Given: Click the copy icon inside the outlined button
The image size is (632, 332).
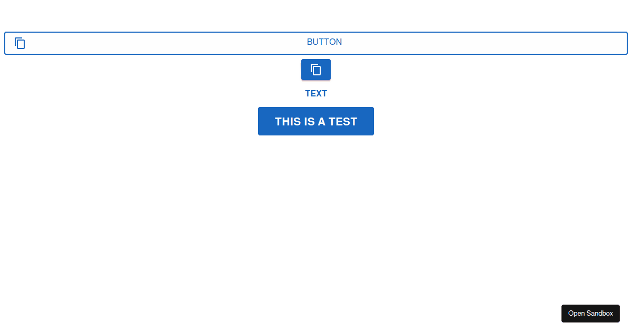Looking at the screenshot, I should pyautogui.click(x=20, y=43).
